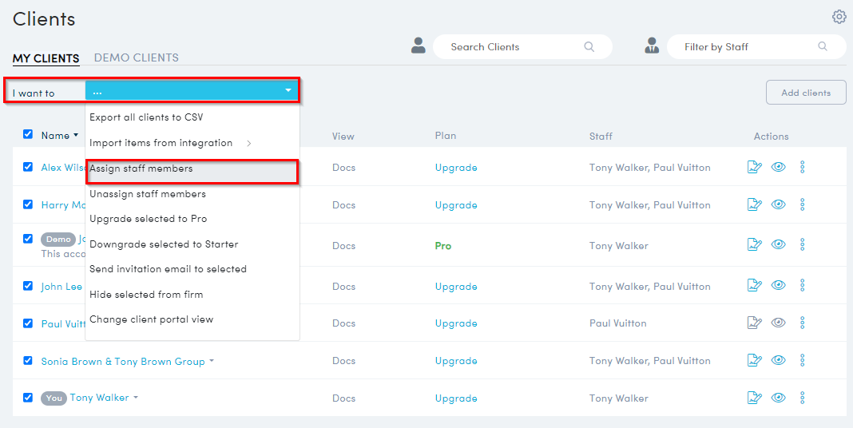Open three-dot actions menu for John Lee
Viewport: 853px width, 428px height.
pos(803,285)
